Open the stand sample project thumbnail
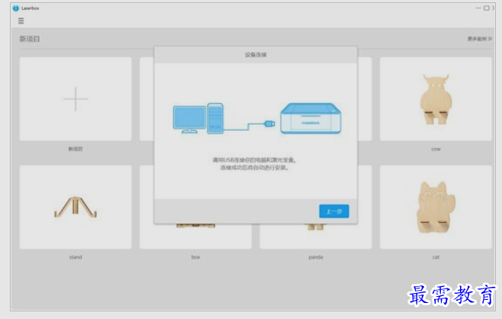 pyautogui.click(x=76, y=207)
